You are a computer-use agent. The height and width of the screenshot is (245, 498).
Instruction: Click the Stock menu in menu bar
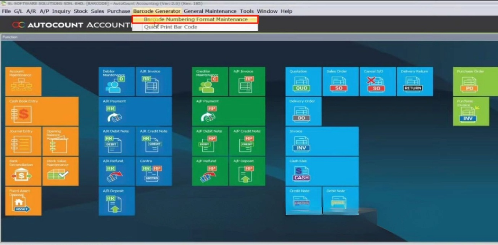81,11
